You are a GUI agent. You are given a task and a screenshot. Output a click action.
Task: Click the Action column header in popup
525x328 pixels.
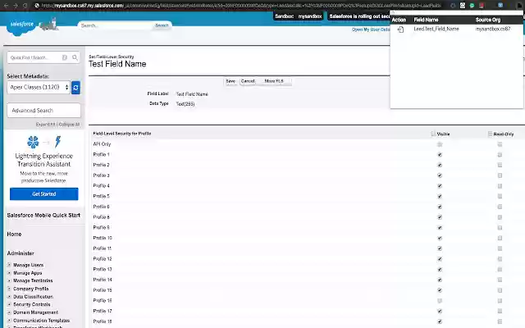399,20
